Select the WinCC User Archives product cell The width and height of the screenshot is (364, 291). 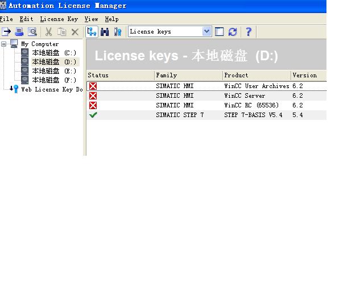click(x=257, y=86)
